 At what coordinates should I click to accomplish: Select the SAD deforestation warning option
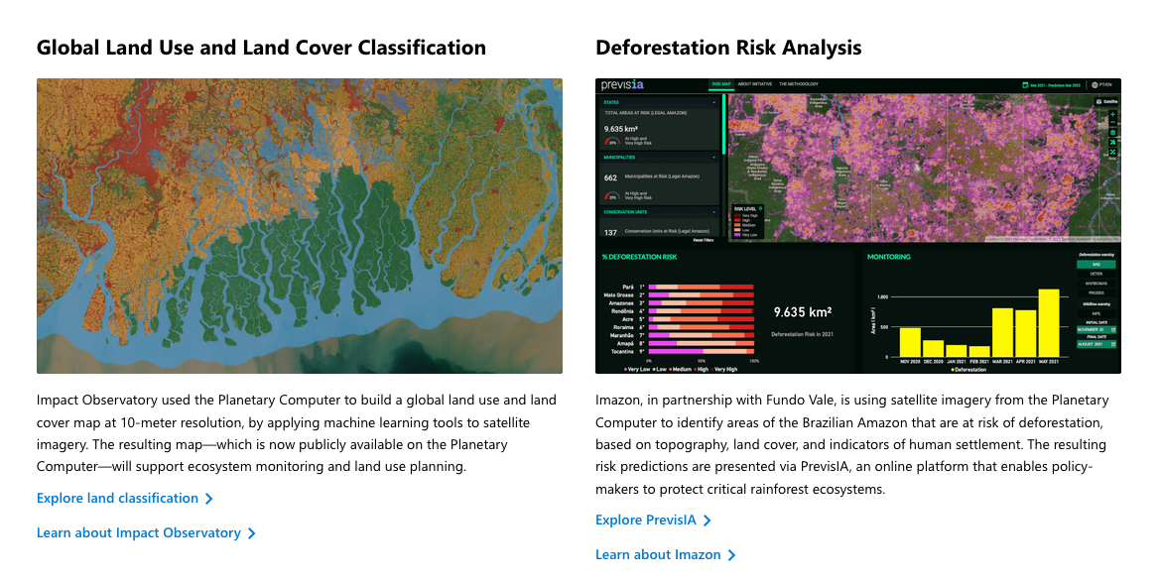pos(1096,265)
